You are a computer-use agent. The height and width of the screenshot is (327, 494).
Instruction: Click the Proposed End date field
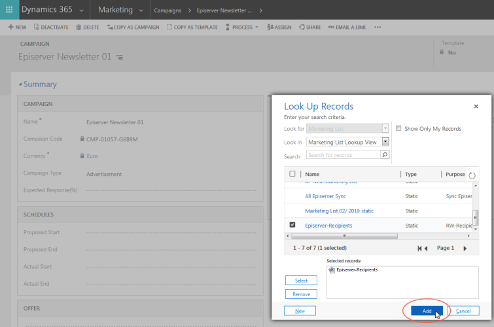pyautogui.click(x=171, y=250)
